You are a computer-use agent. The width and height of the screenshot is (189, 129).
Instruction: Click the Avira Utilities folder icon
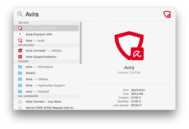pyautogui.click(x=20, y=79)
